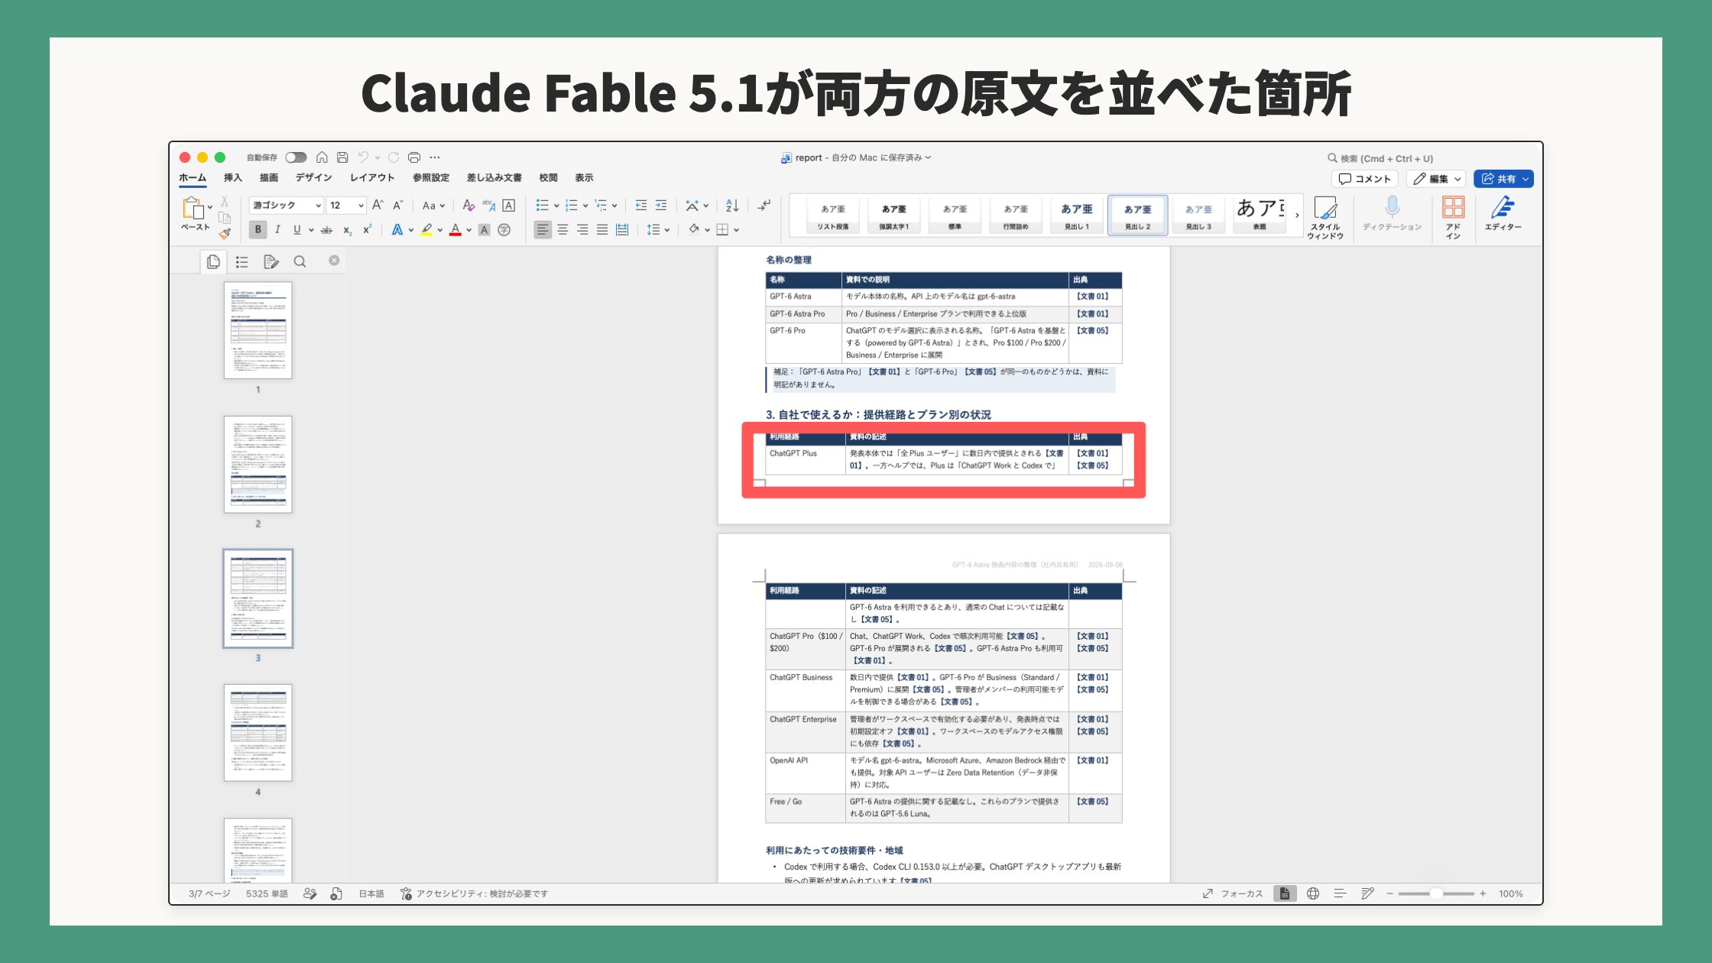Select the page 2 thumbnail
The width and height of the screenshot is (1712, 963).
[258, 465]
